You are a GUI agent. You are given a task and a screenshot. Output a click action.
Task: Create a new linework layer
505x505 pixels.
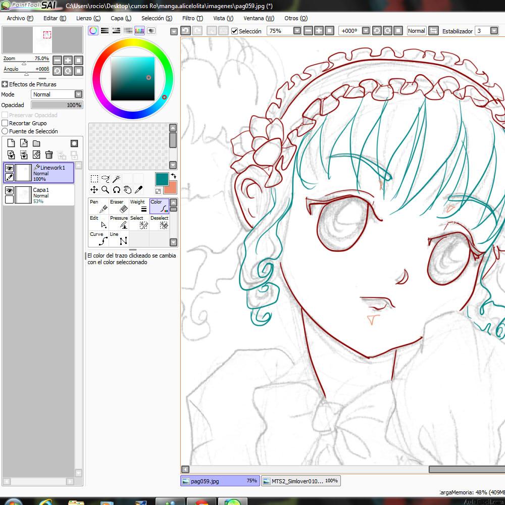[x=24, y=143]
